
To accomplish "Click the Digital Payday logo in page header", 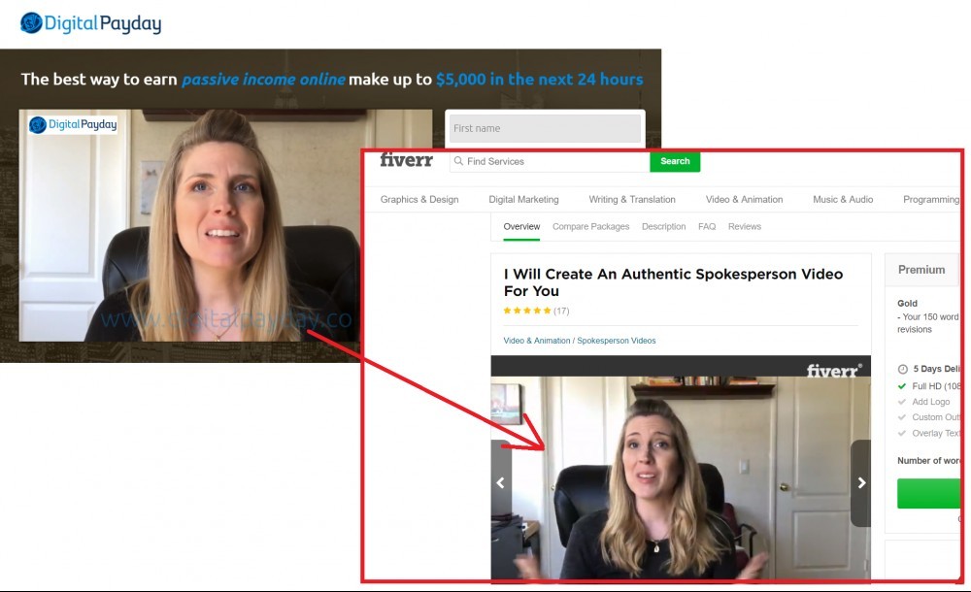I will point(90,23).
